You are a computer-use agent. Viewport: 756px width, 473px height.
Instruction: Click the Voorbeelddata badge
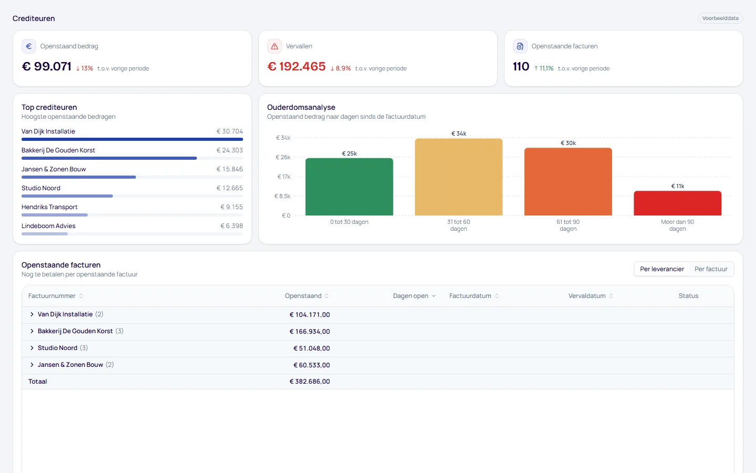coord(720,18)
